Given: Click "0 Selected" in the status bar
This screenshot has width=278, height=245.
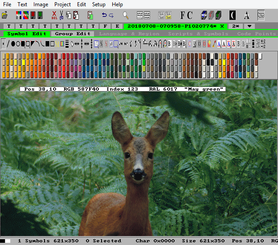Looking at the screenshot, I should click(103, 241).
